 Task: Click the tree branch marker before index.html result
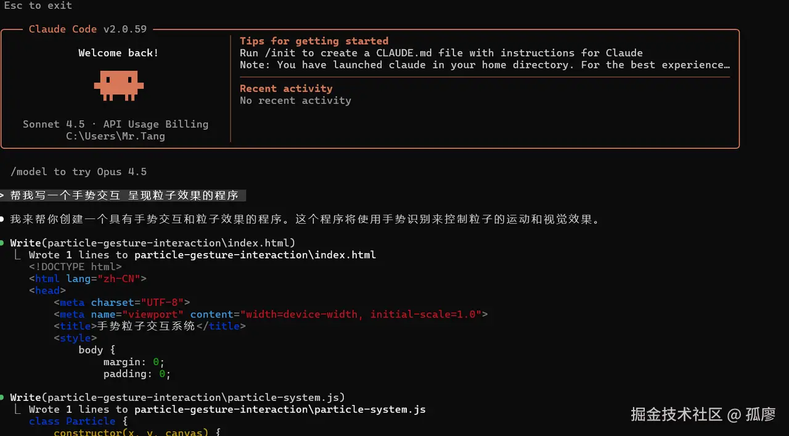[x=18, y=255]
